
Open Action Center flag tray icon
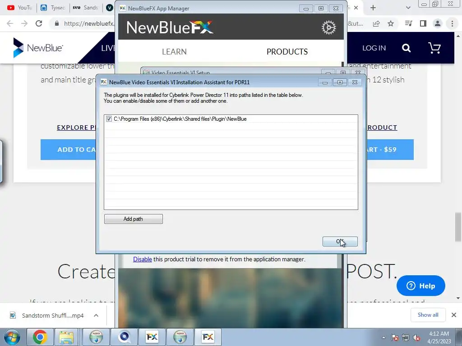pyautogui.click(x=395, y=338)
